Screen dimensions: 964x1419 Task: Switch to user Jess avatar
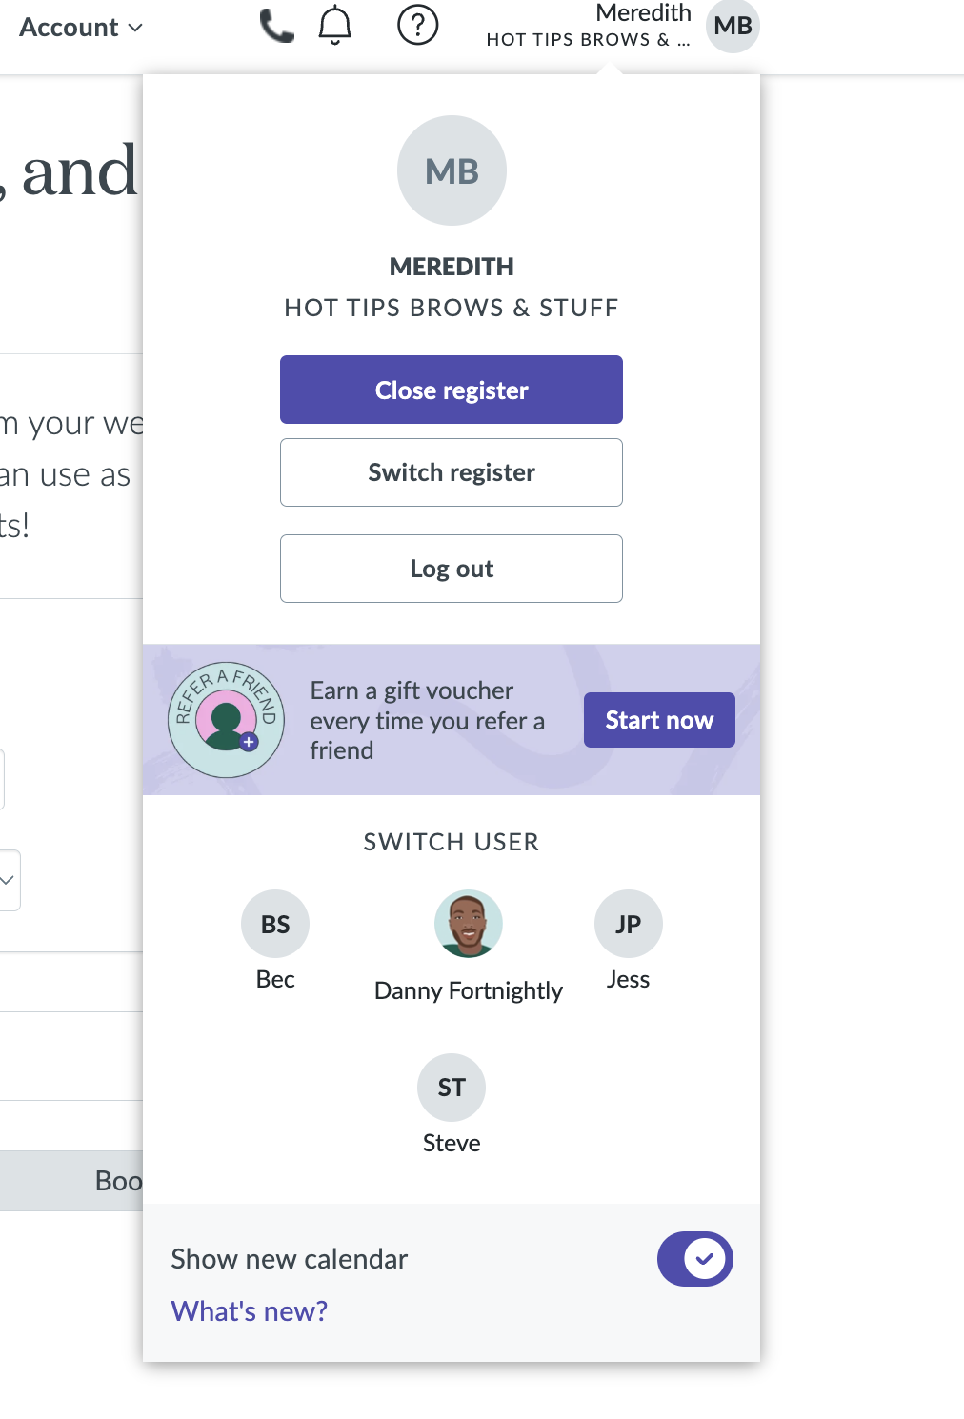pyautogui.click(x=628, y=924)
